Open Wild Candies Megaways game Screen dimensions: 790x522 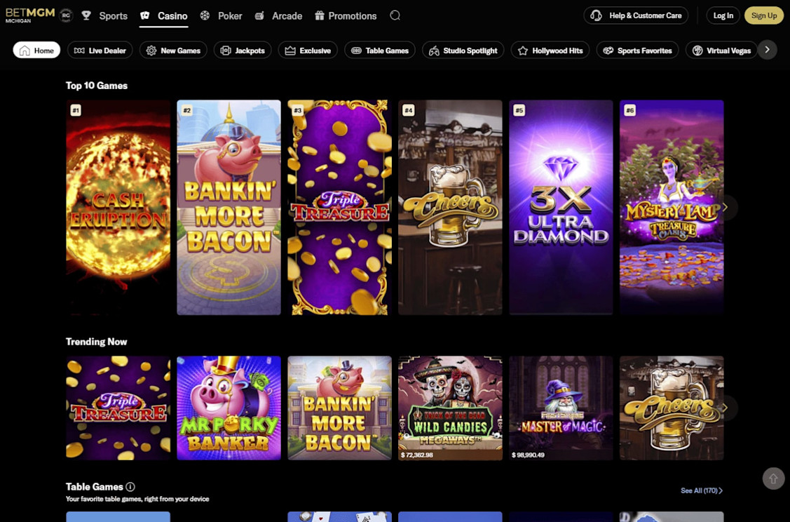tap(451, 408)
